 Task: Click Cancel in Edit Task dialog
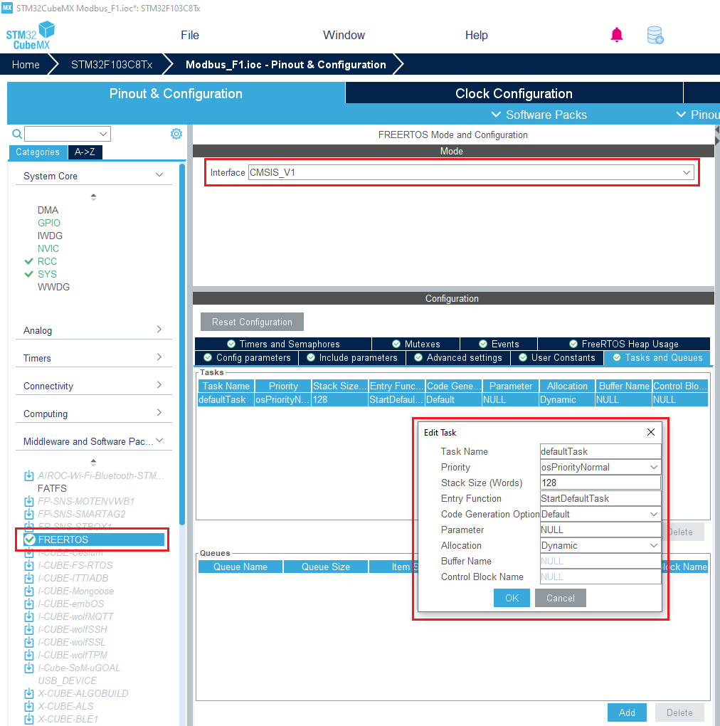click(561, 598)
